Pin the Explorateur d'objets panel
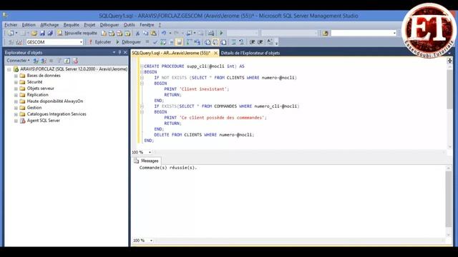458x257 pixels. tap(120, 52)
